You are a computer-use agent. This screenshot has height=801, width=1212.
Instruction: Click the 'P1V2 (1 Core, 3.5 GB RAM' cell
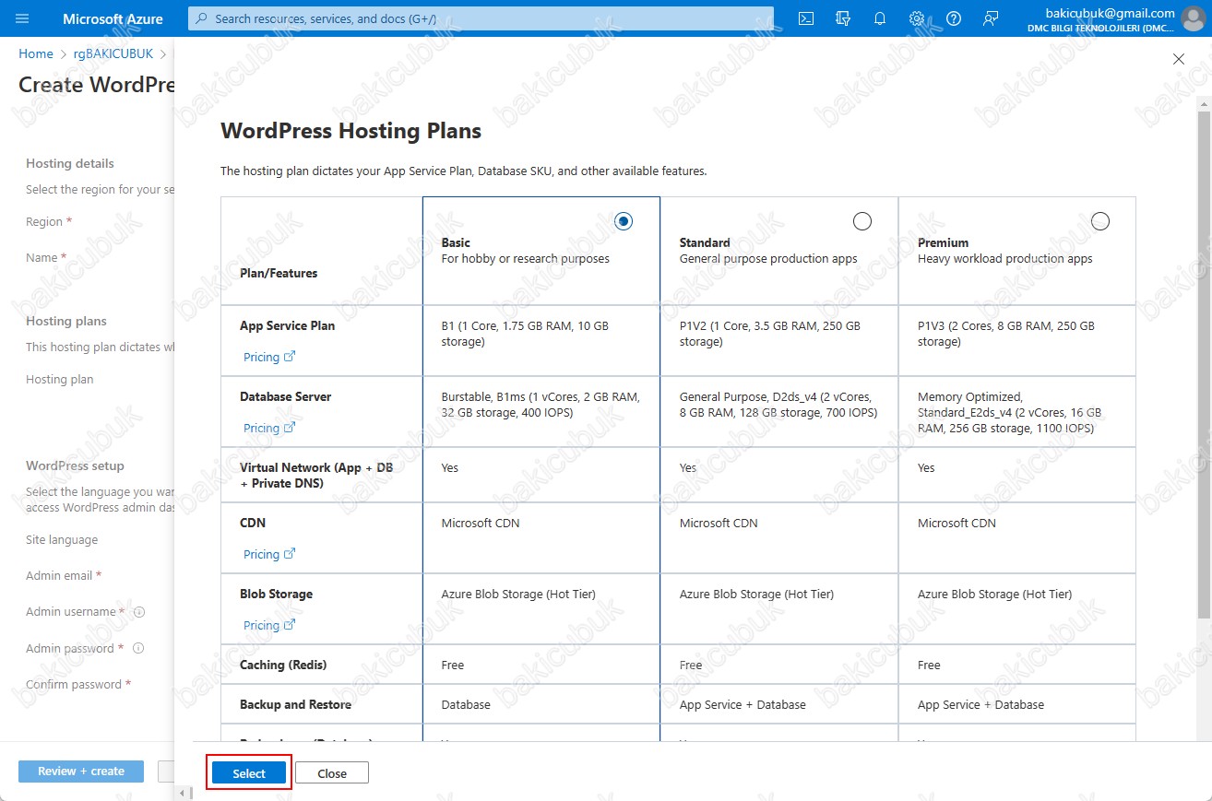point(779,340)
